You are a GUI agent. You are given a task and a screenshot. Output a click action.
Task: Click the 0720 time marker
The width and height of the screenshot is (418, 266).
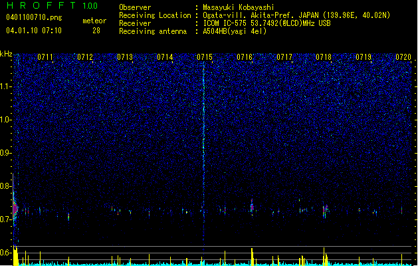(x=403, y=57)
